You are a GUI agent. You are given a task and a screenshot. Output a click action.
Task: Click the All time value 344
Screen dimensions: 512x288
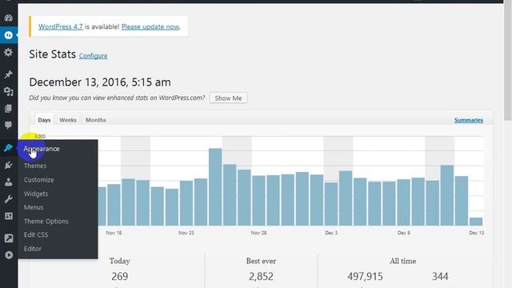pos(440,277)
